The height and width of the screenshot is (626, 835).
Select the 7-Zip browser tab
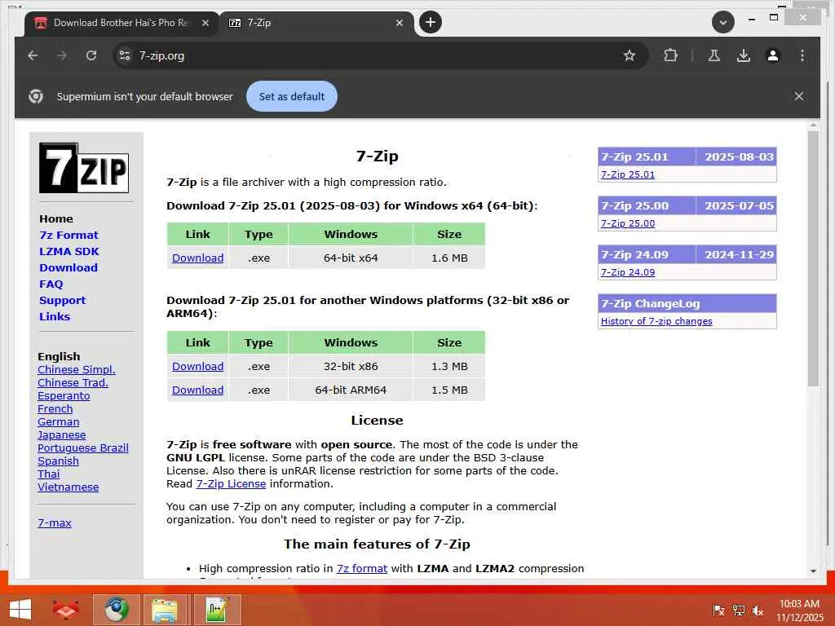tap(316, 23)
